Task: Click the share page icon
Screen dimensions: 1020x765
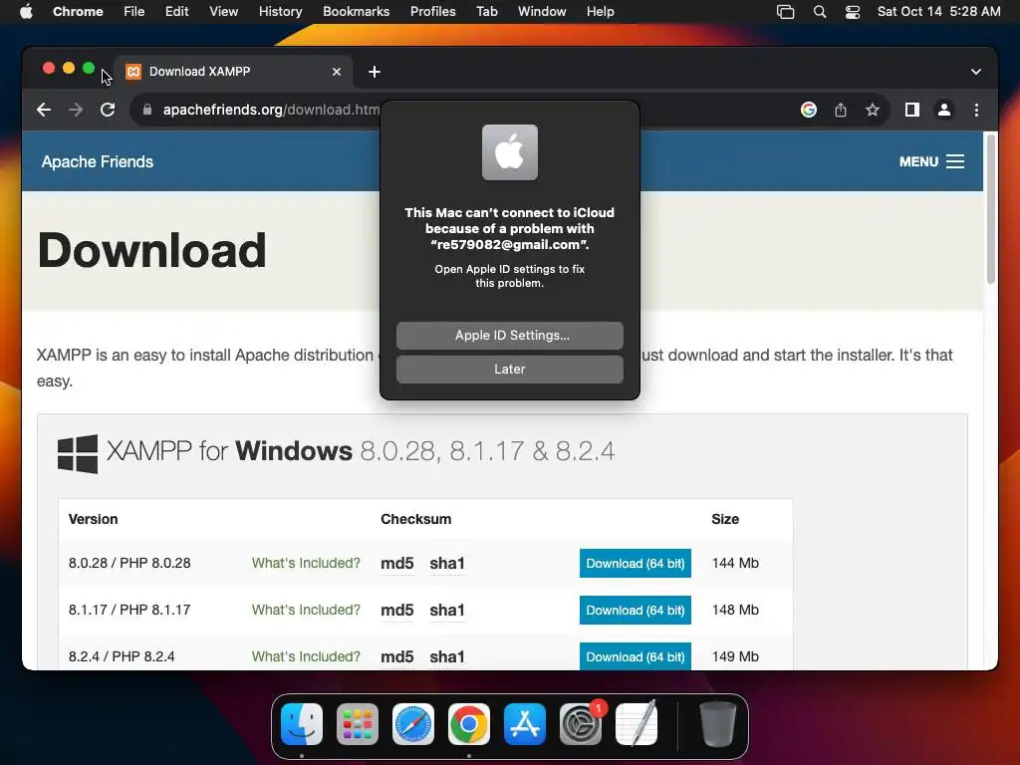Action: tap(841, 110)
